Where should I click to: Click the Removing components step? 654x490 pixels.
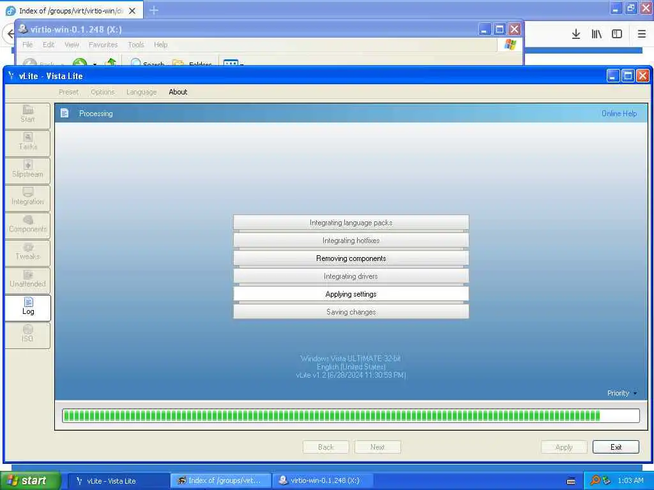[351, 258]
